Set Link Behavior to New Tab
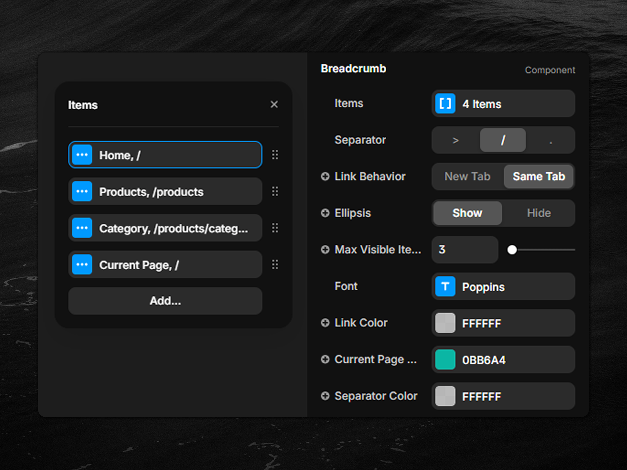The image size is (627, 470). pyautogui.click(x=467, y=177)
